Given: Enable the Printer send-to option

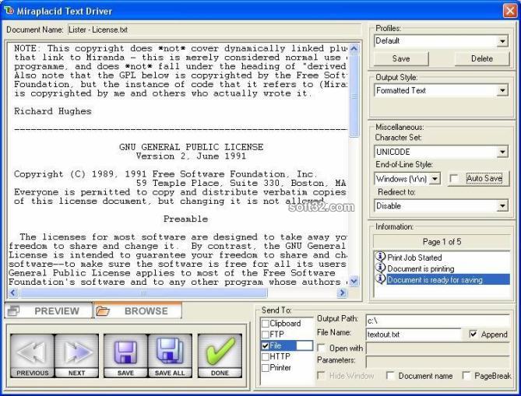Looking at the screenshot, I should click(265, 368).
